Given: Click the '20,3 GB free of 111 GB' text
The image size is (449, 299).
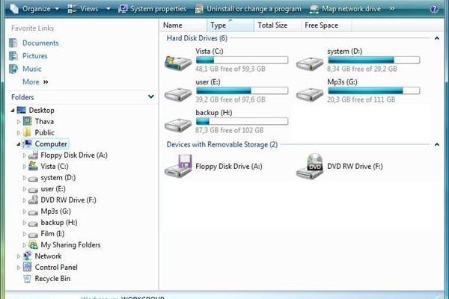Looking at the screenshot, I should (361, 99).
